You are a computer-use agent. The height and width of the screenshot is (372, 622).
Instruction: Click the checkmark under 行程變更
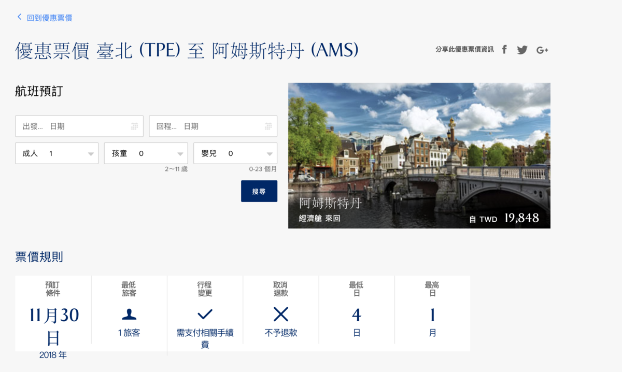pos(205,314)
